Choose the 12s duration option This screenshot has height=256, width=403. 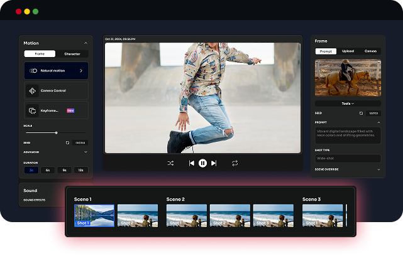[80, 170]
